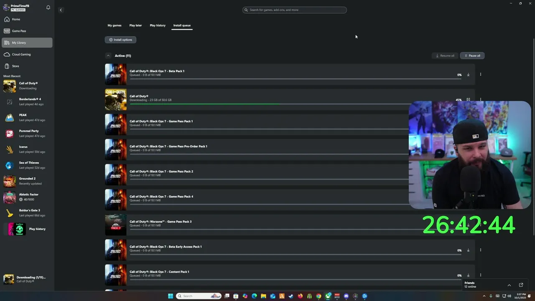This screenshot has height=301, width=535.
Task: Open Cloud Gaming section
Action: tap(27, 54)
